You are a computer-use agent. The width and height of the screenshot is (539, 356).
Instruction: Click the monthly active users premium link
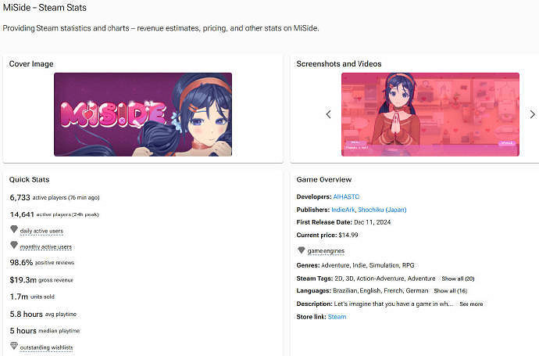tap(46, 246)
